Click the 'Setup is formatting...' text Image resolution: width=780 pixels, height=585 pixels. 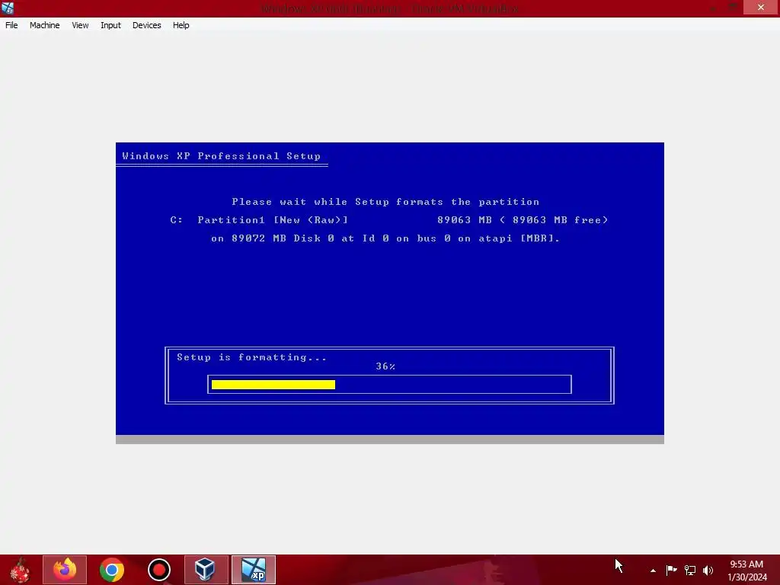(251, 357)
